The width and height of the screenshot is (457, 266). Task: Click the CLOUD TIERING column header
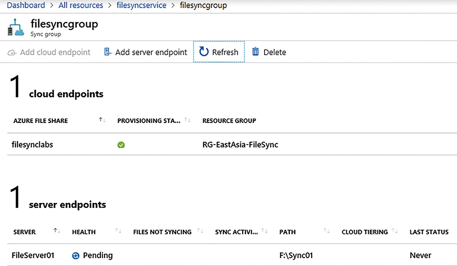[x=365, y=232]
